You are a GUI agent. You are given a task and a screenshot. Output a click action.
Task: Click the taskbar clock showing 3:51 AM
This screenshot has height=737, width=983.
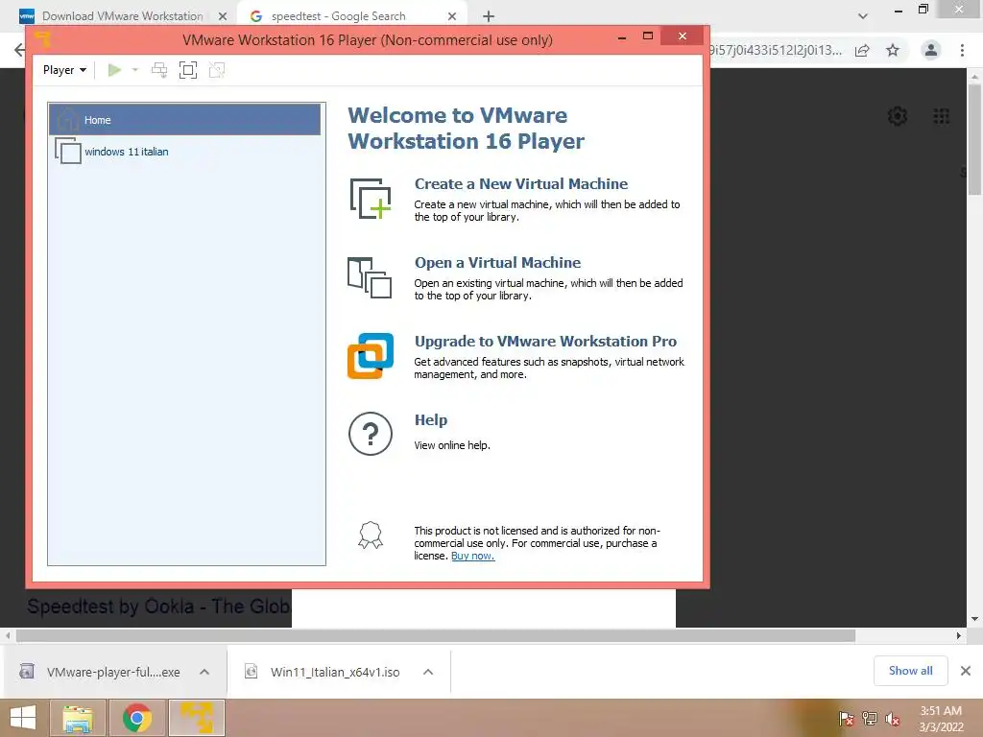point(941,718)
